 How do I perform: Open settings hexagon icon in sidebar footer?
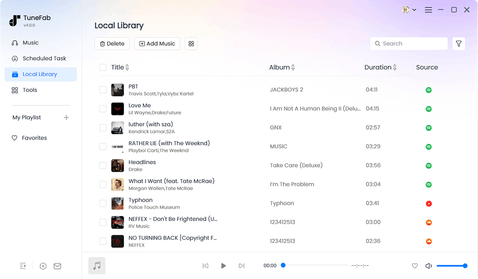coord(43,266)
